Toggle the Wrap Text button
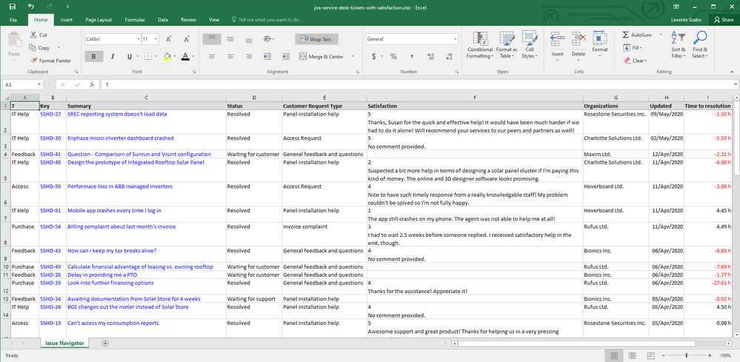This screenshot has height=362, width=740. tap(316, 39)
